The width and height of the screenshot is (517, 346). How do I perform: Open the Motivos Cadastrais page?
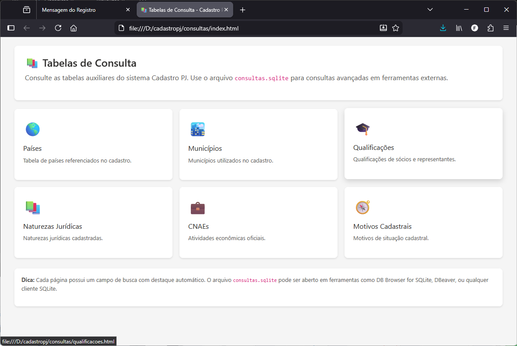pos(382,227)
